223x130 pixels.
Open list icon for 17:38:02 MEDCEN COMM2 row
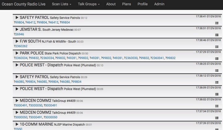pyautogui.click(x=217, y=106)
